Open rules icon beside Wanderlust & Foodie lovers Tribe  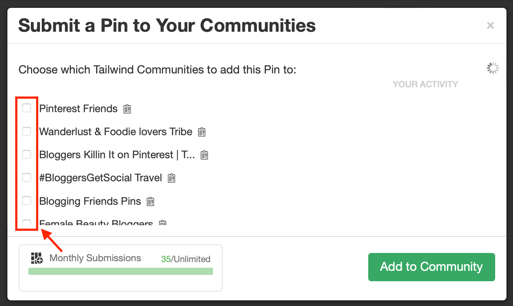202,132
